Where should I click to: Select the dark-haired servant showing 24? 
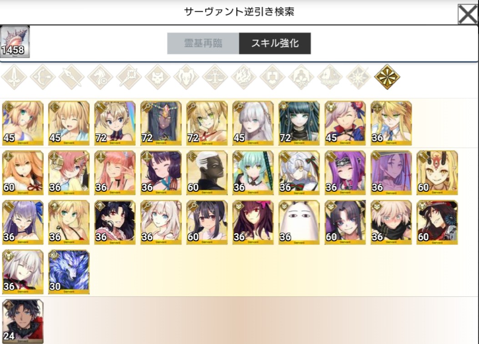pos(23,321)
